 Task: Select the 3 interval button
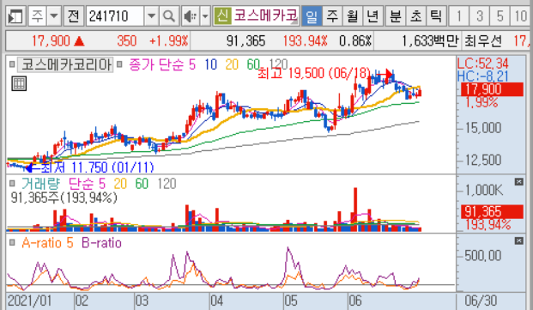coord(479,16)
